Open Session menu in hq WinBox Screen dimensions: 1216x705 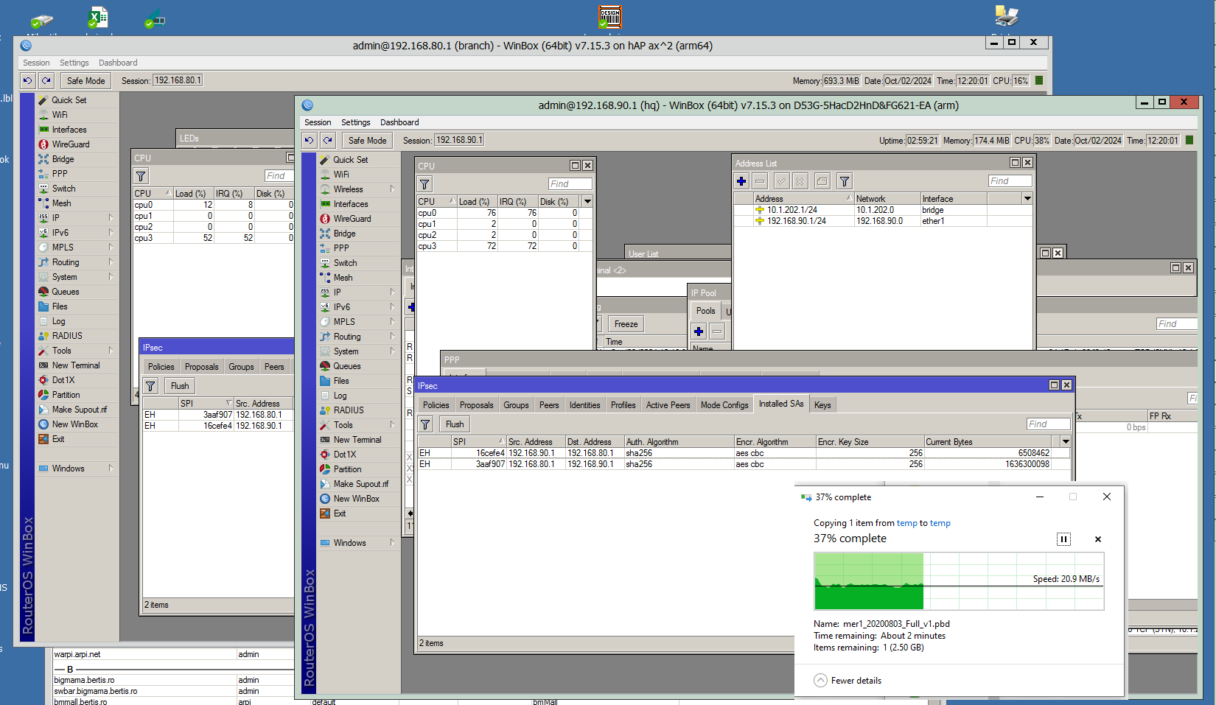318,122
